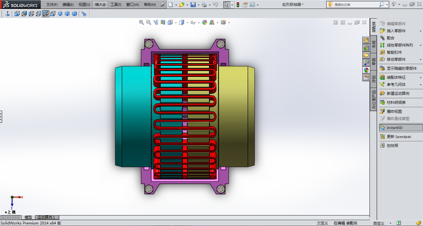The image size is (423, 226).
Task: Click Previous View icon
Action: (x=156, y=22)
